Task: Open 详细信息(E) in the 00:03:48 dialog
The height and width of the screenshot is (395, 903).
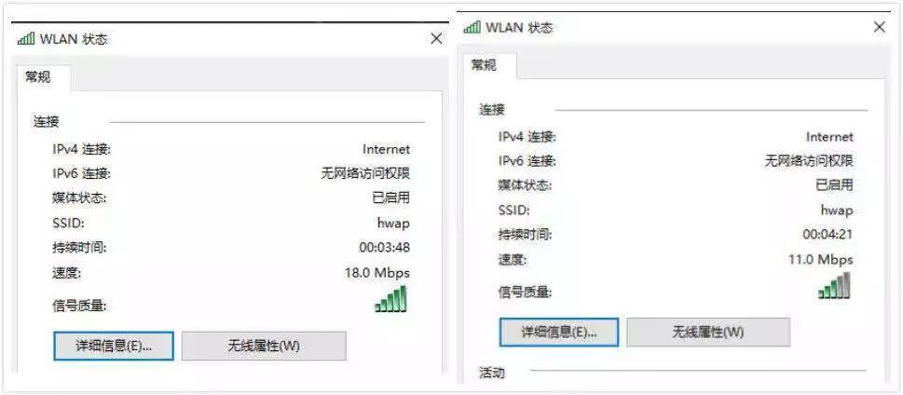Action: [114, 346]
